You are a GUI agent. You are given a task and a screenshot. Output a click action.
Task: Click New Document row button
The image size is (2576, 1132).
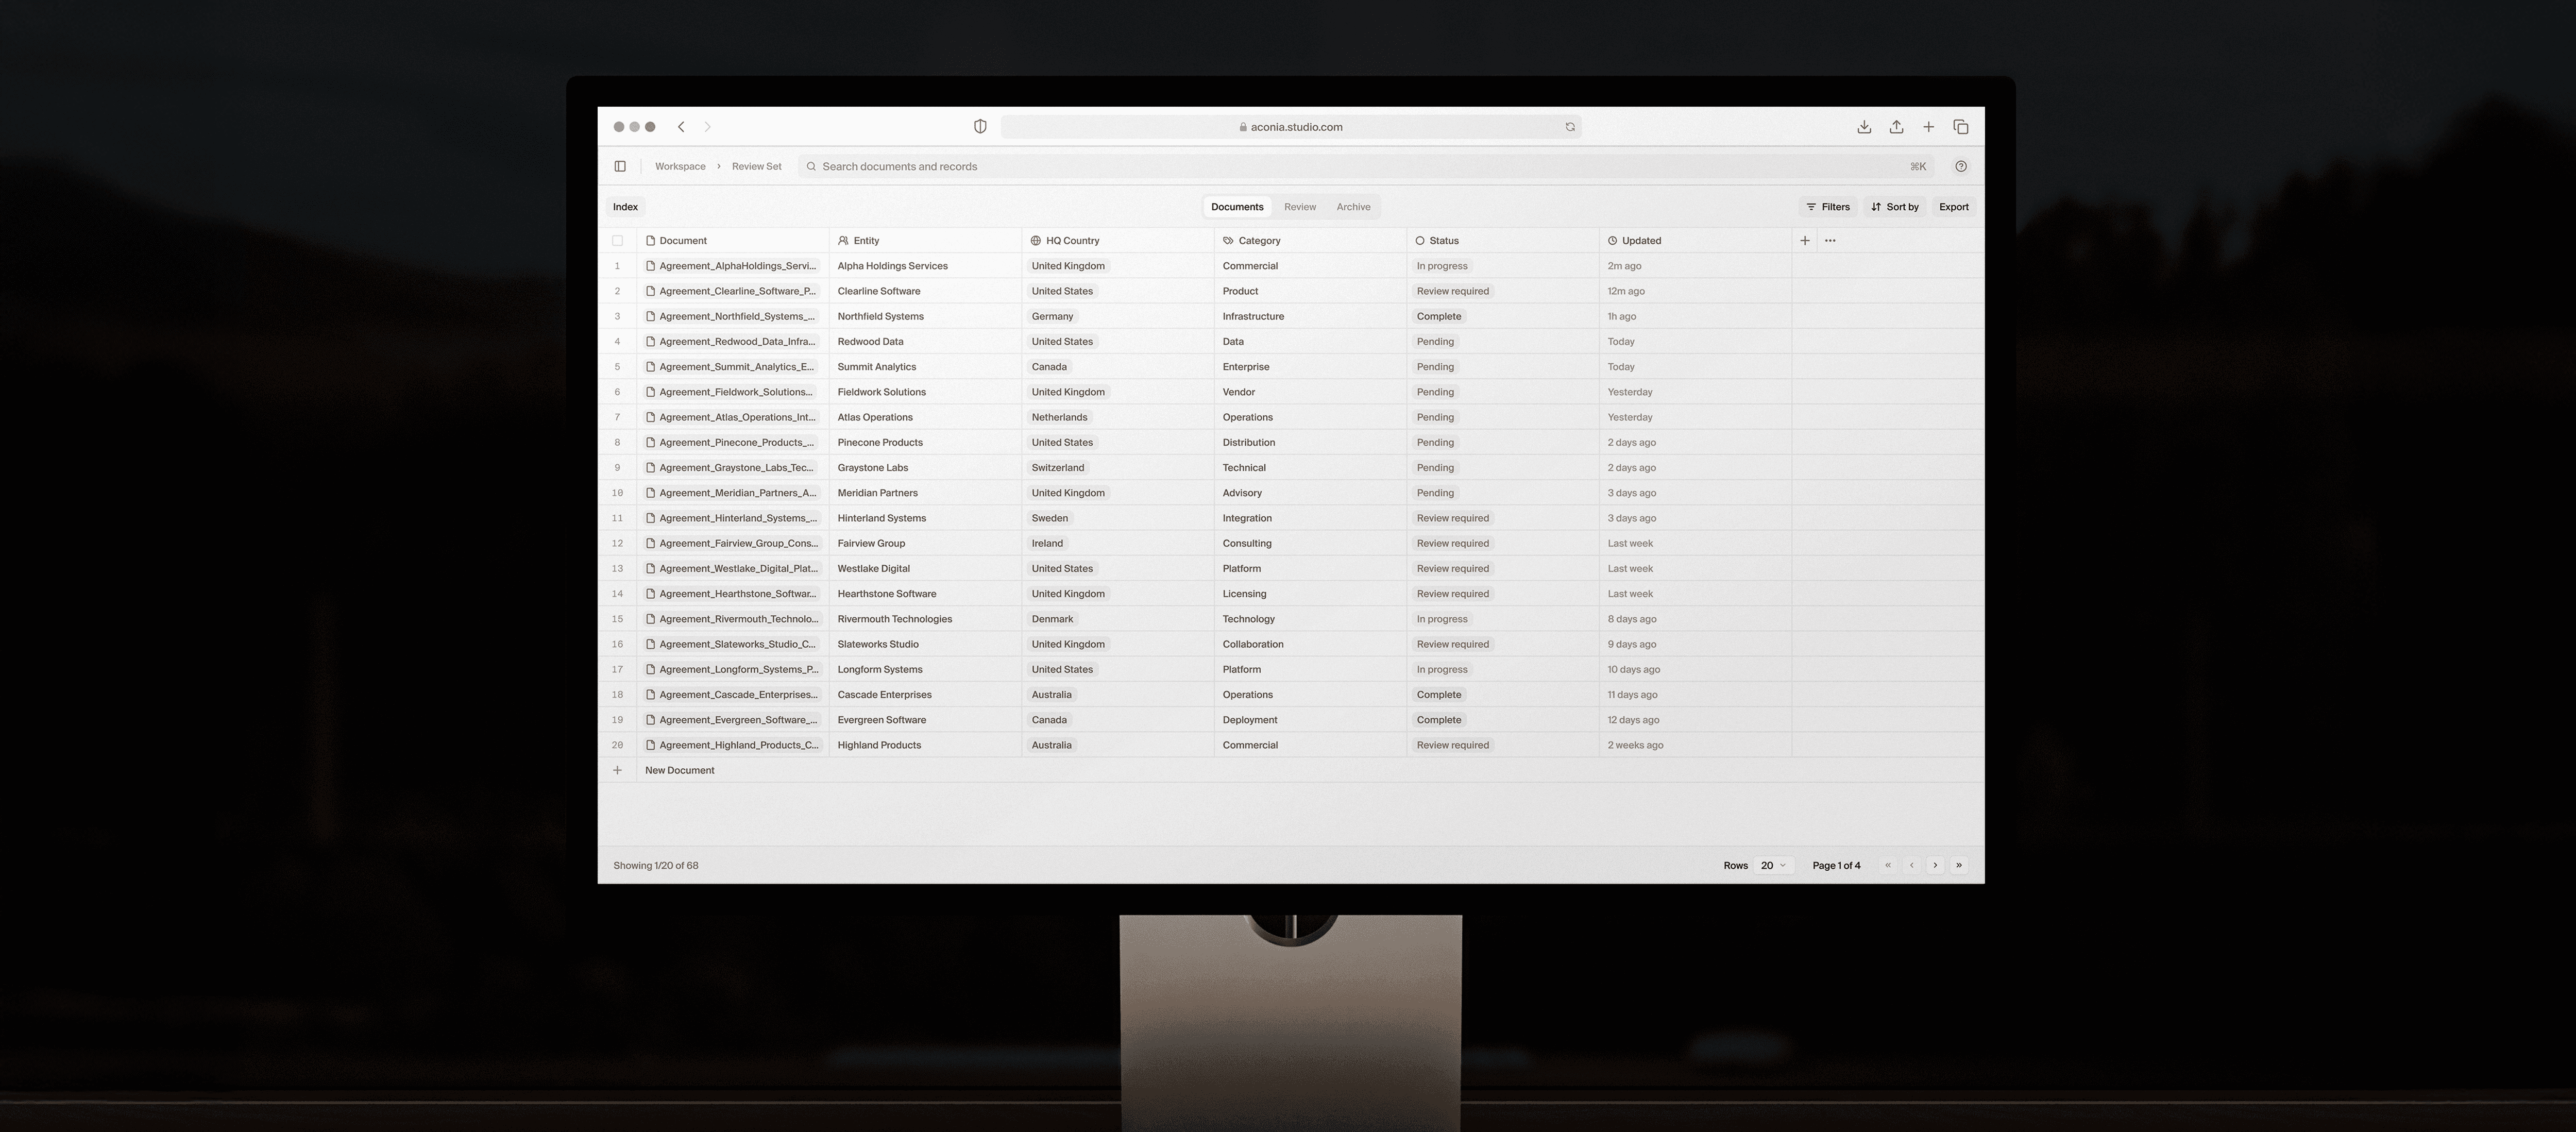pos(679,770)
